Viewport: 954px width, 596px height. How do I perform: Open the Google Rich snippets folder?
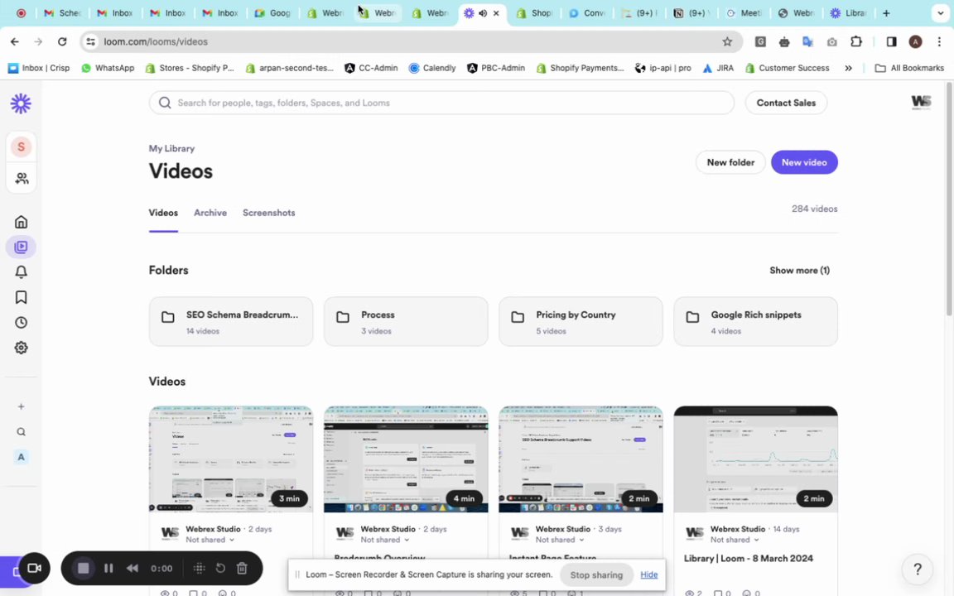[755, 322]
